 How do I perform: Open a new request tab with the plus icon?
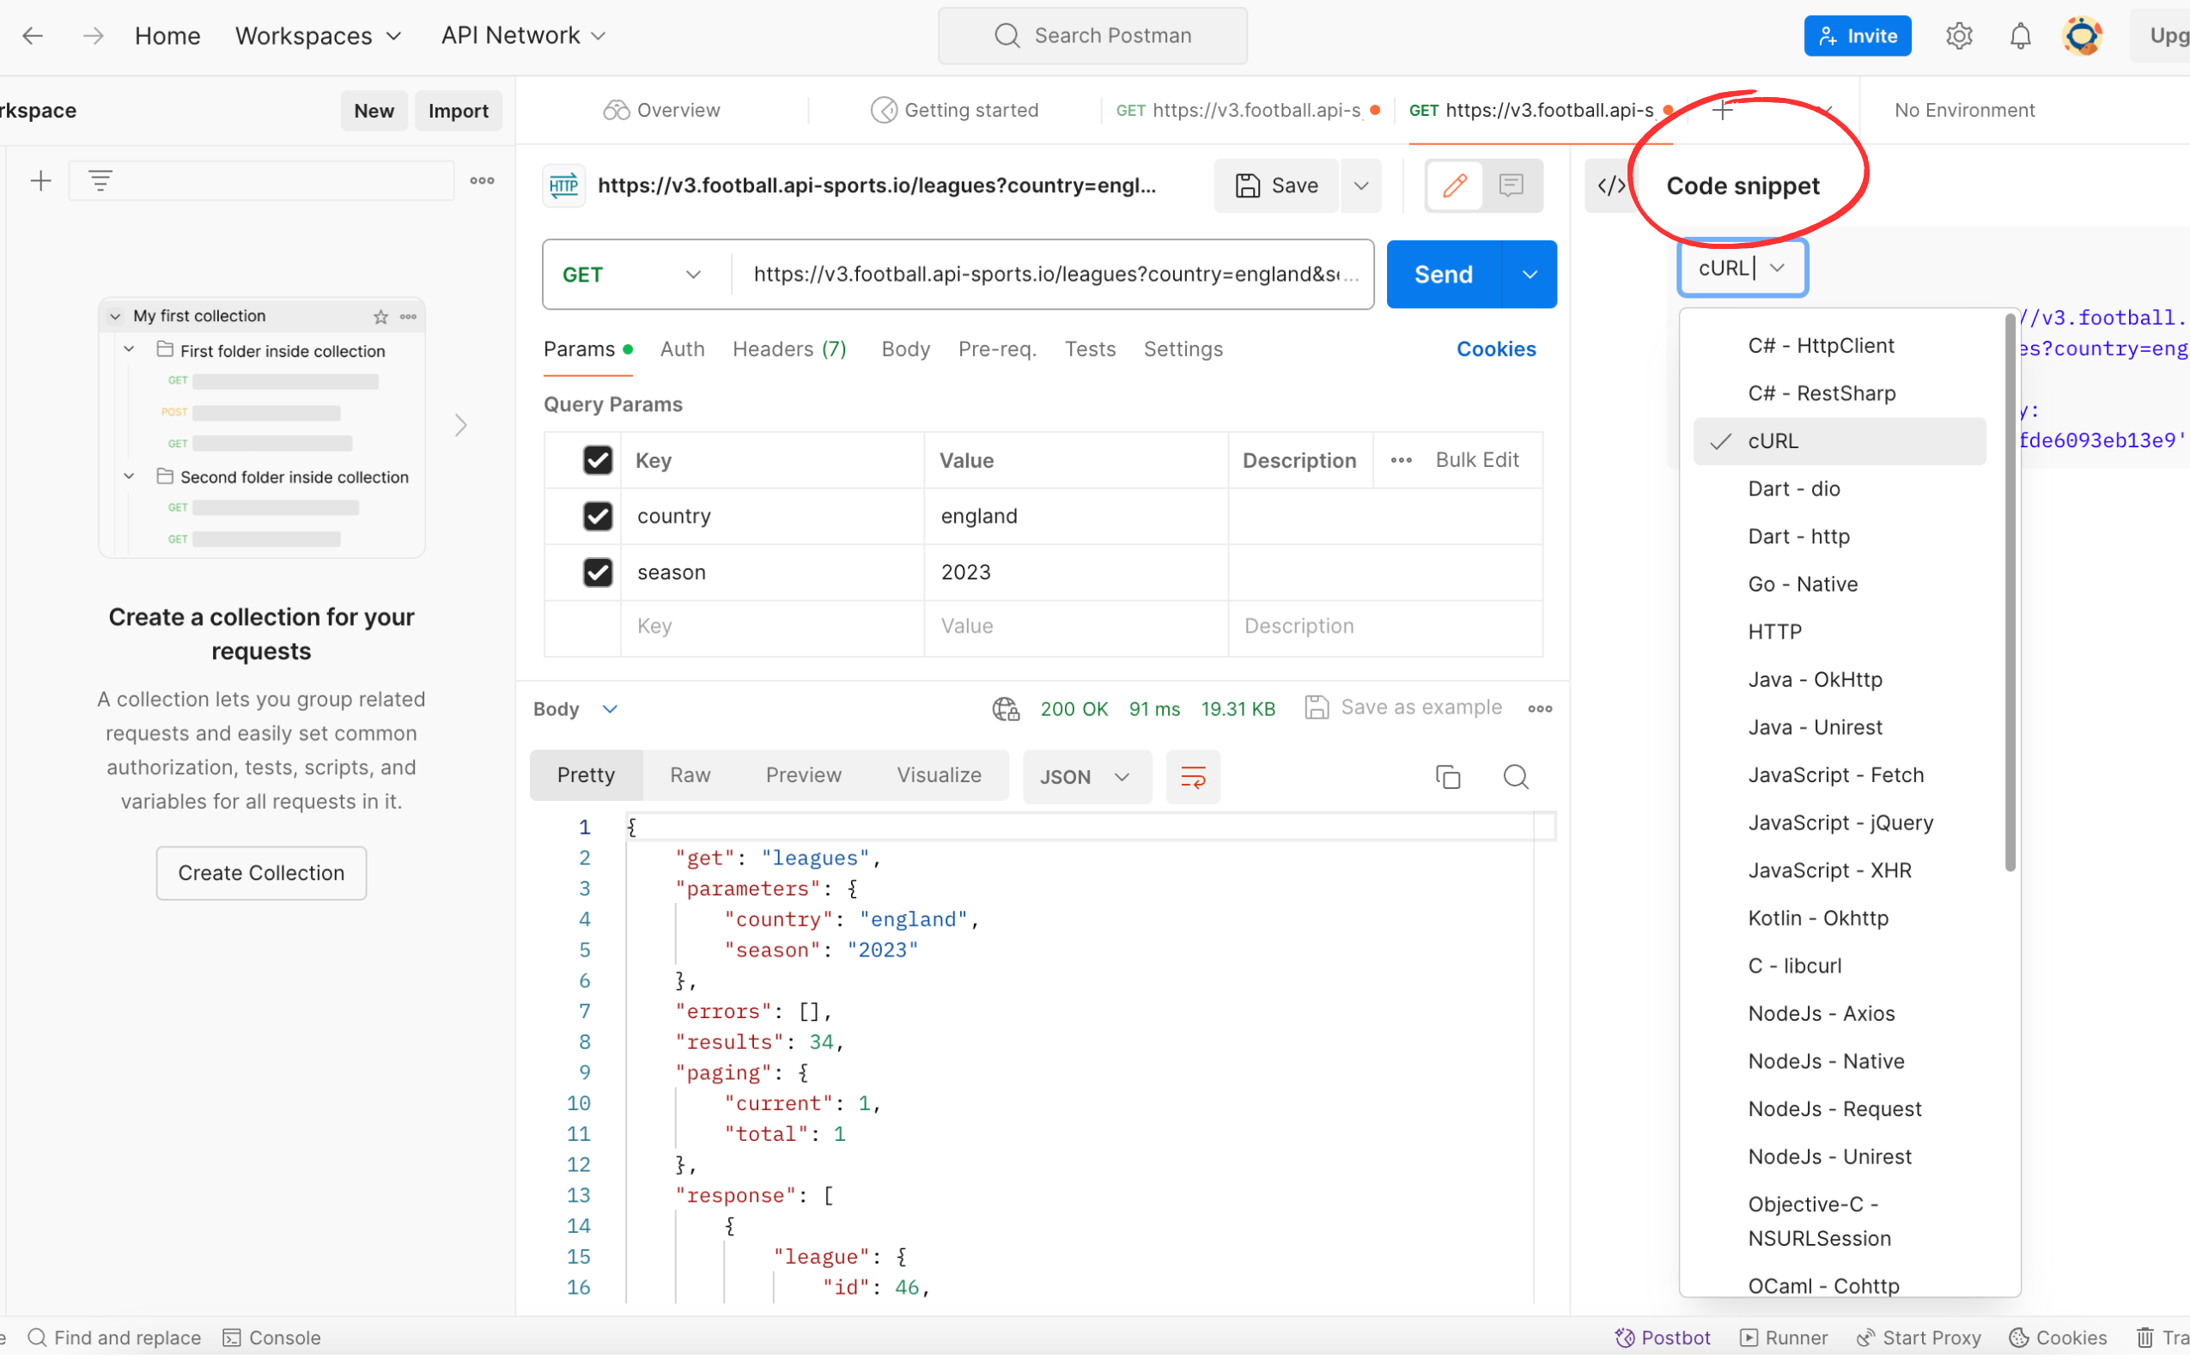point(1723,110)
